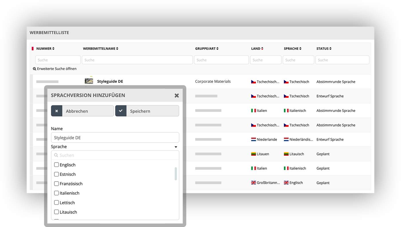Click the Niederlande country cell text

(x=267, y=139)
